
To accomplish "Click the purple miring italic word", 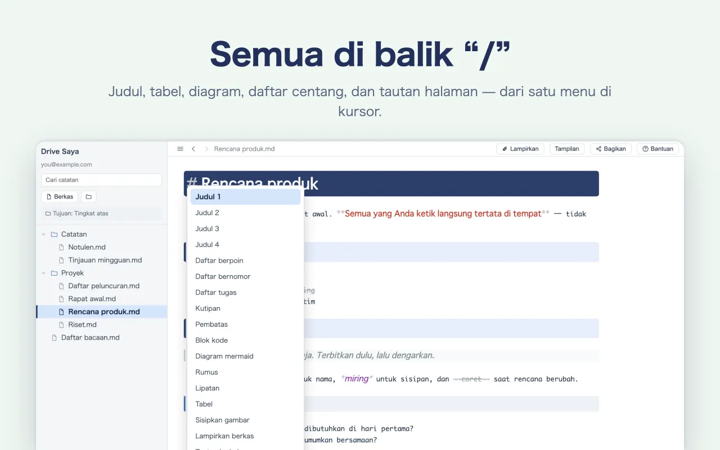I will [x=357, y=379].
